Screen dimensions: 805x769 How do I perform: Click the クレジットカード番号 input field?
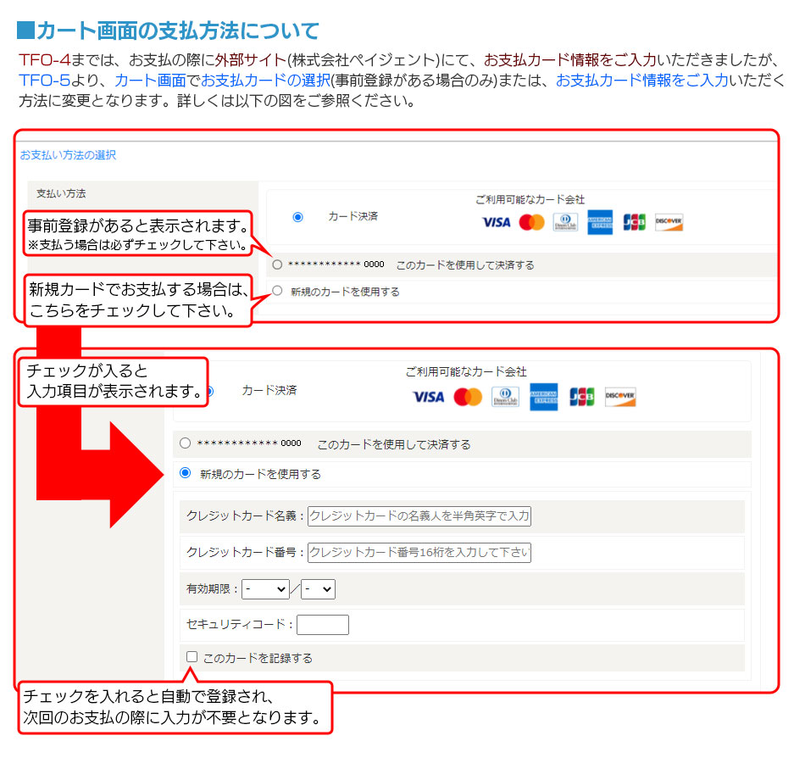pos(419,553)
